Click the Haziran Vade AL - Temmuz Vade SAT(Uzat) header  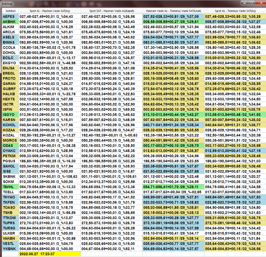coord(173,11)
